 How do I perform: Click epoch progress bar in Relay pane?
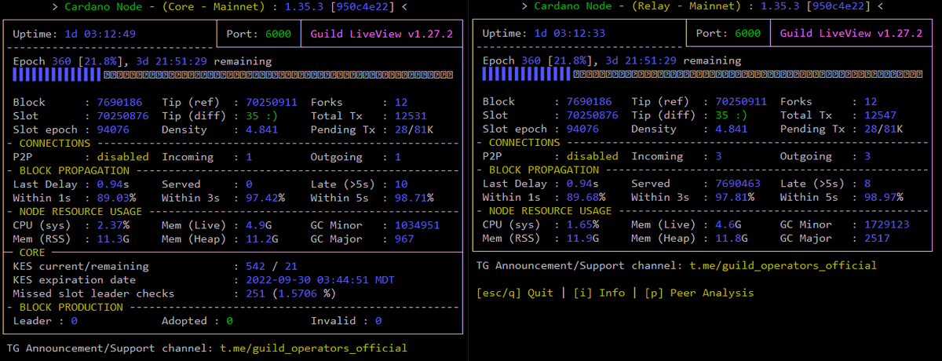[x=703, y=75]
